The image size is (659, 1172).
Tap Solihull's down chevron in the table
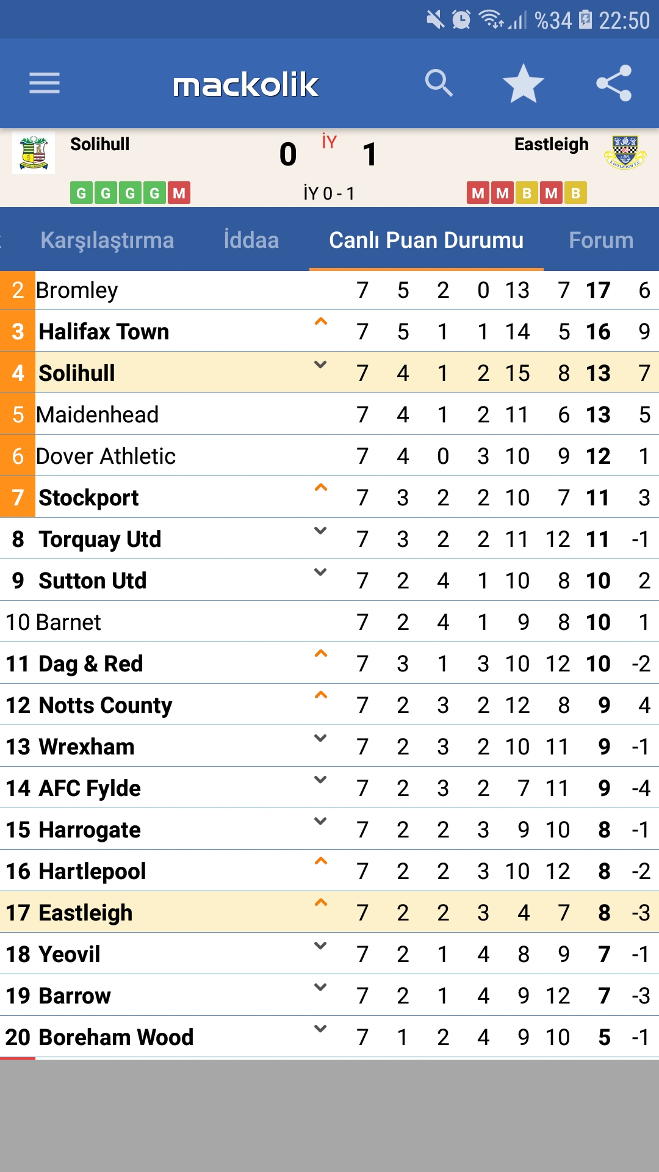tap(320, 364)
